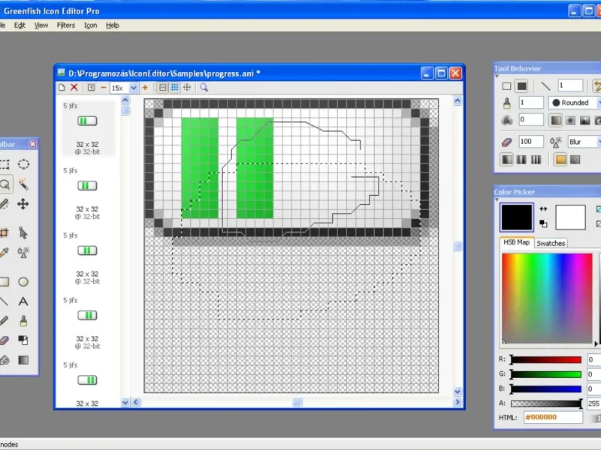Open the Filters menu
Viewport: 601px width, 450px height.
66,25
